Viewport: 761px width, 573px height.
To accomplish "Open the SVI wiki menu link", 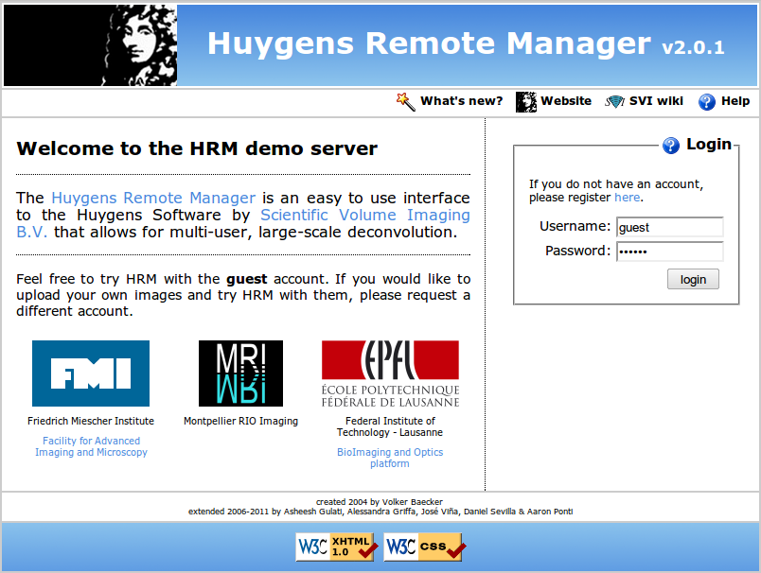I will [656, 101].
